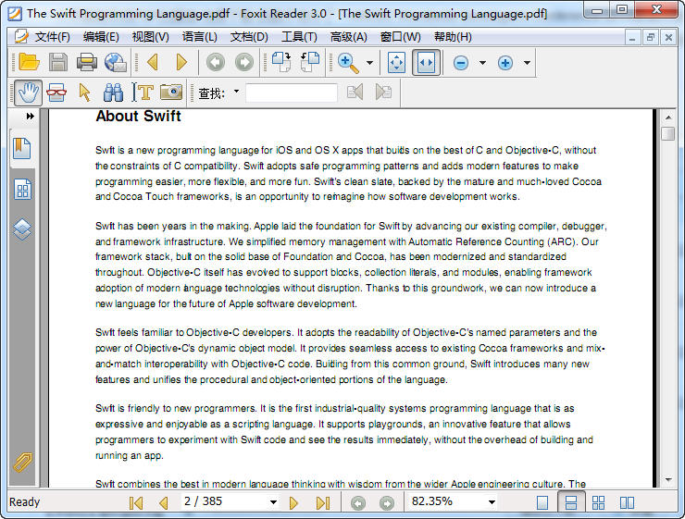Screen dimensions: 685x519
Task: Select the snapshot camera tool
Action: tap(171, 93)
